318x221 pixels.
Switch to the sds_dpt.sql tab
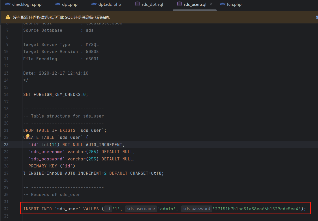click(149, 4)
